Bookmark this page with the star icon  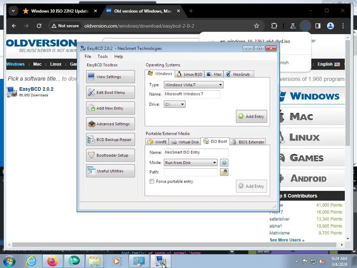pyautogui.click(x=257, y=26)
